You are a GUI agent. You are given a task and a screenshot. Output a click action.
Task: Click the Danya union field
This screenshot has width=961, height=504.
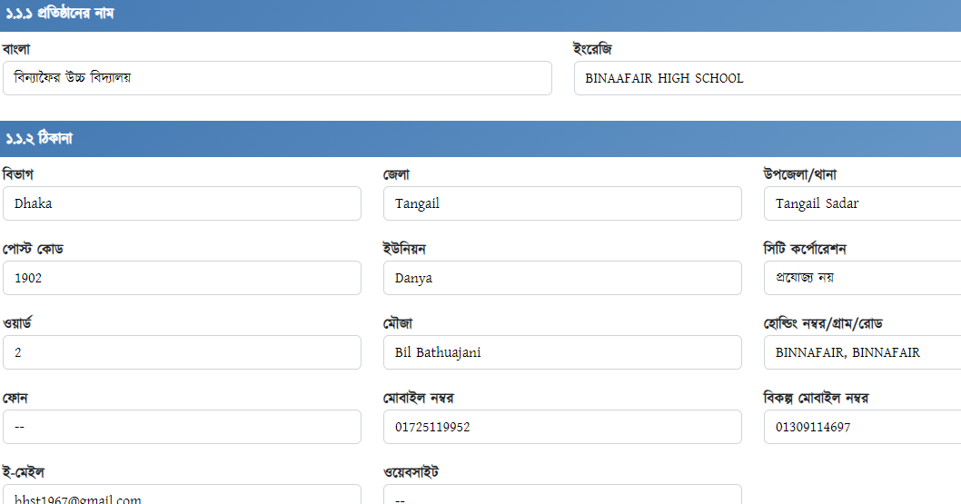[562, 278]
